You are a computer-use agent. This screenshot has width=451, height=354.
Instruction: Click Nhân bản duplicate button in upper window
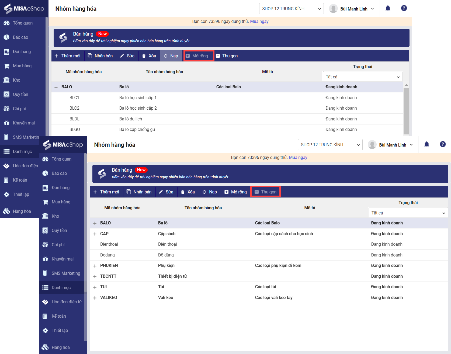tap(100, 56)
